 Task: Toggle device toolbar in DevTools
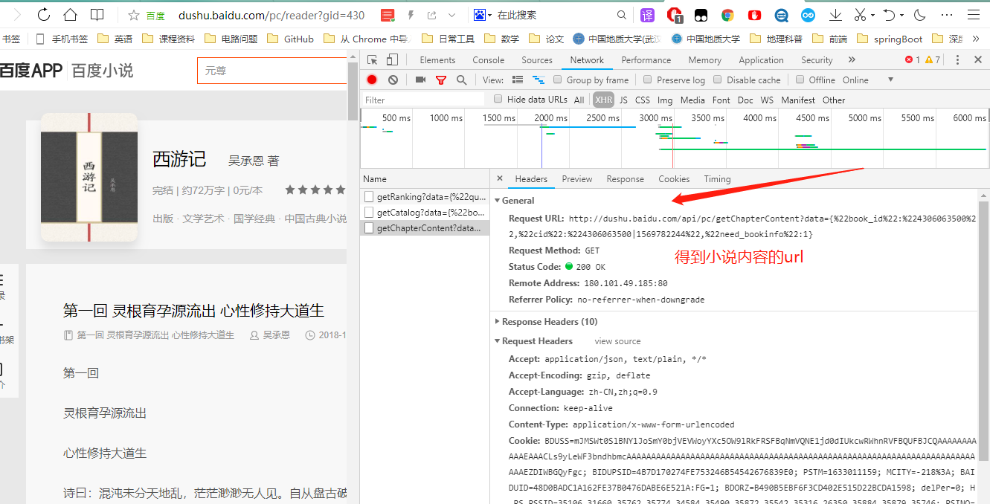click(x=392, y=60)
